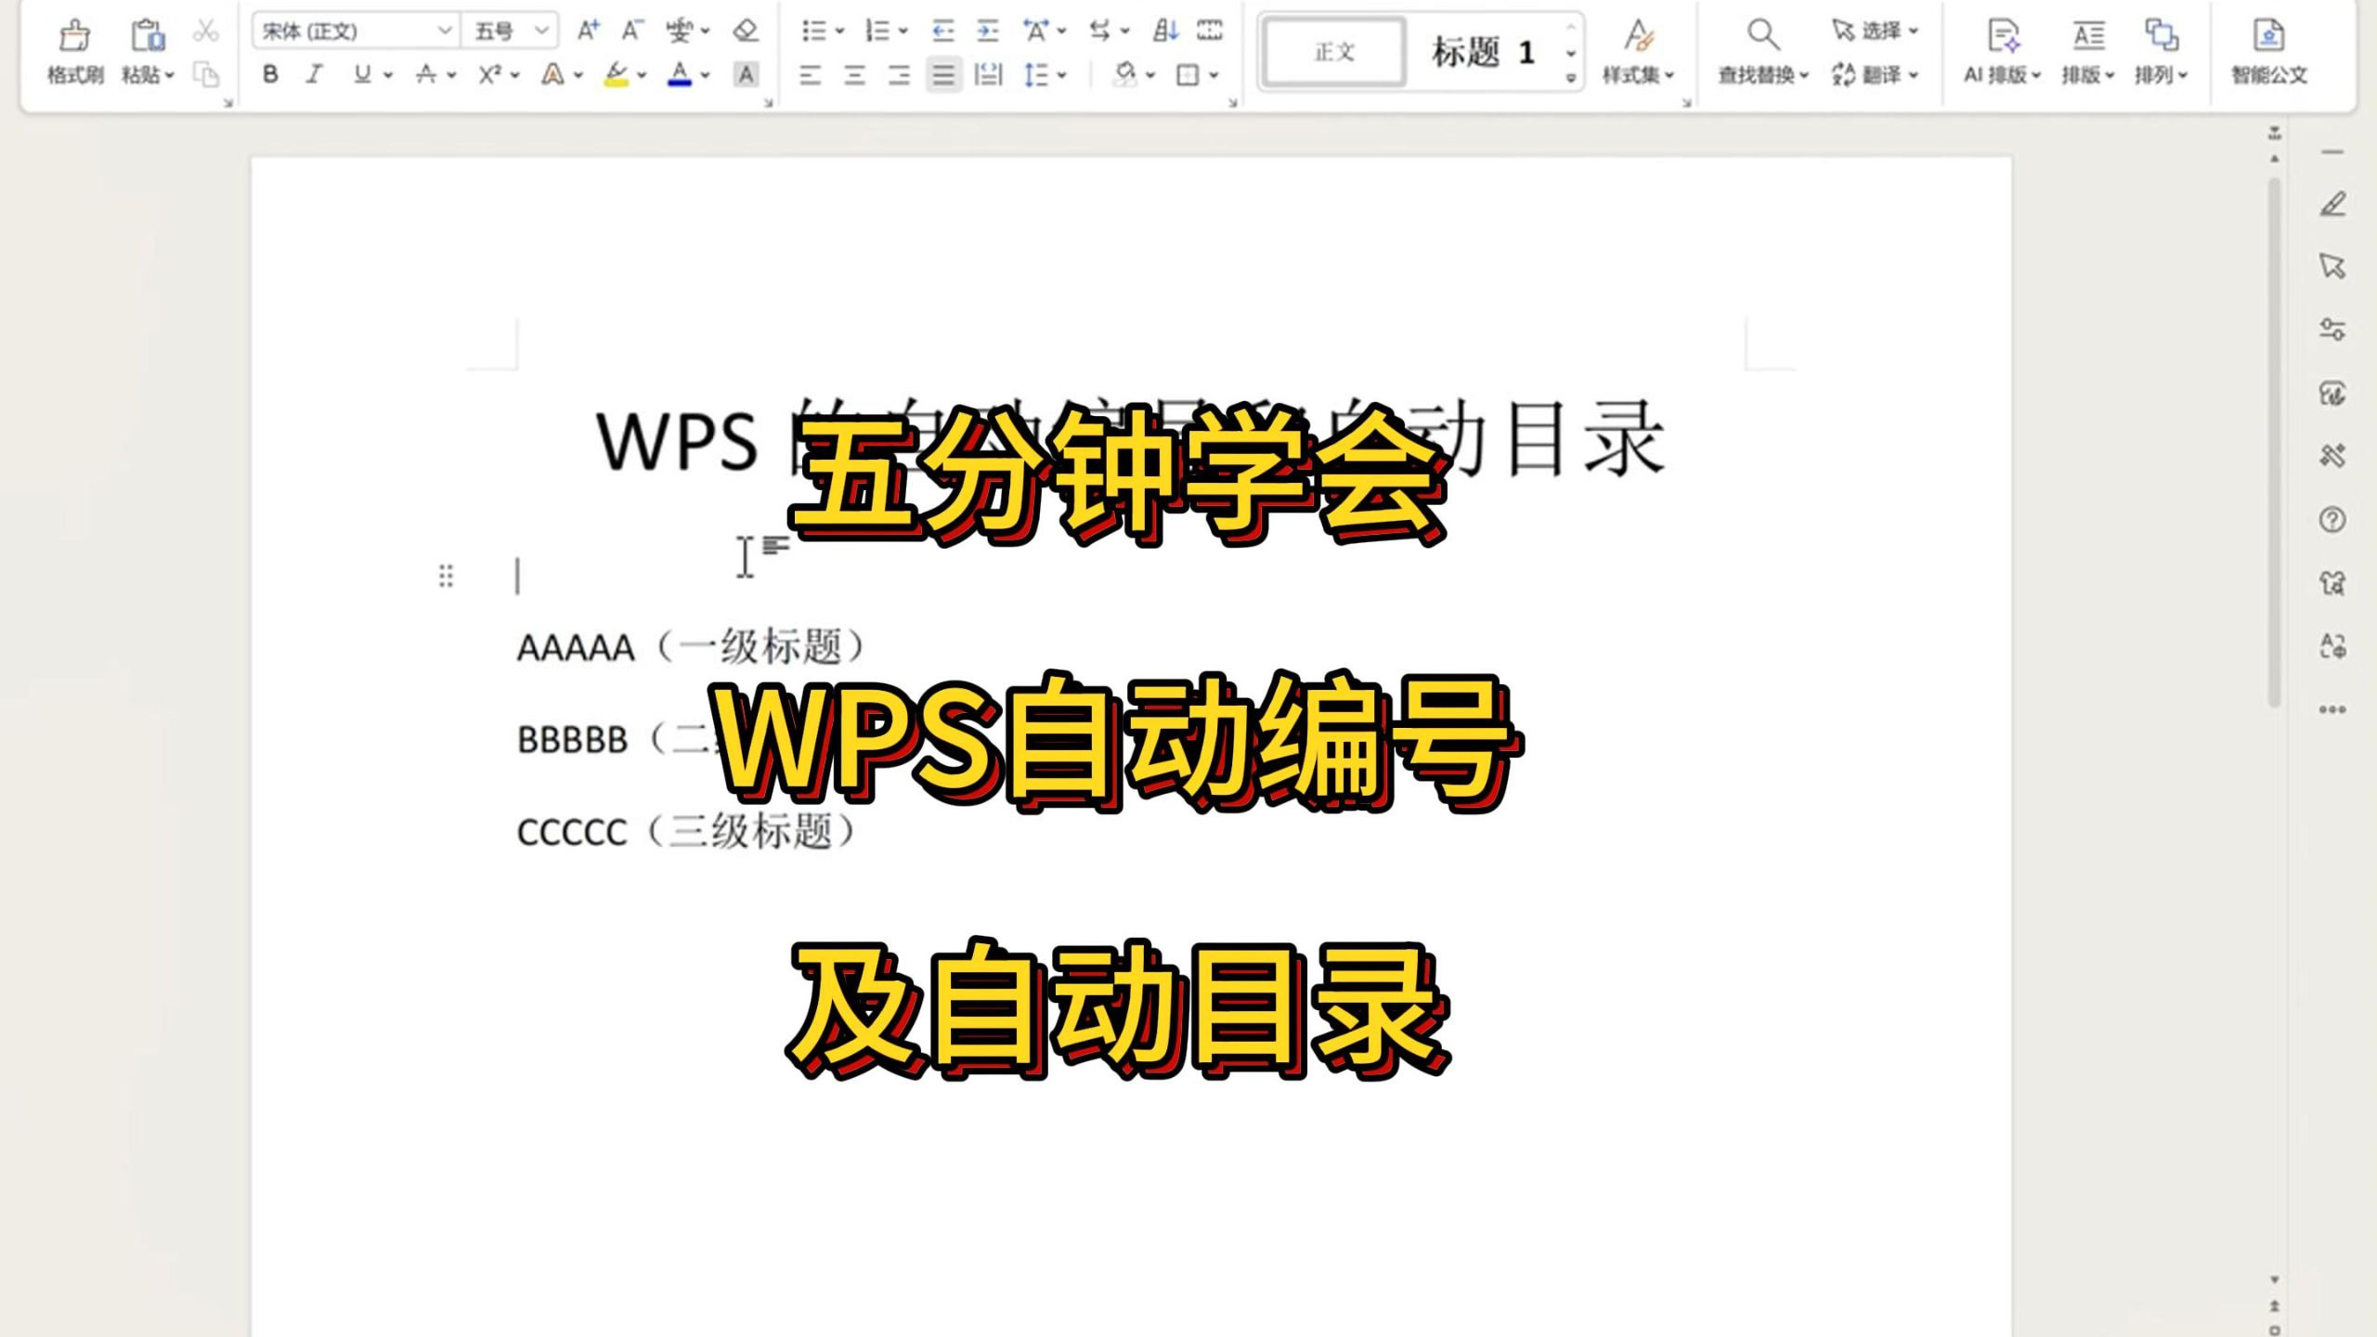The image size is (2377, 1337).
Task: Open the line spacing dropdown
Action: (1040, 76)
